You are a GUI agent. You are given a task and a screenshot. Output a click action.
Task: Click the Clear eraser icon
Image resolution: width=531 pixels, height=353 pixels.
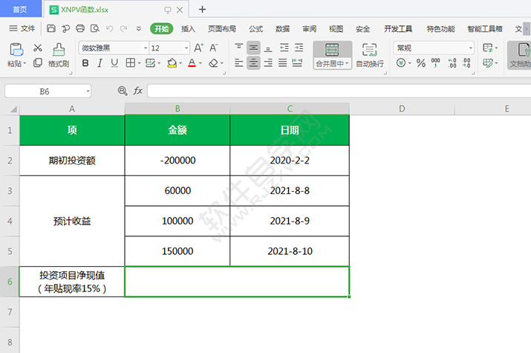tap(213, 63)
